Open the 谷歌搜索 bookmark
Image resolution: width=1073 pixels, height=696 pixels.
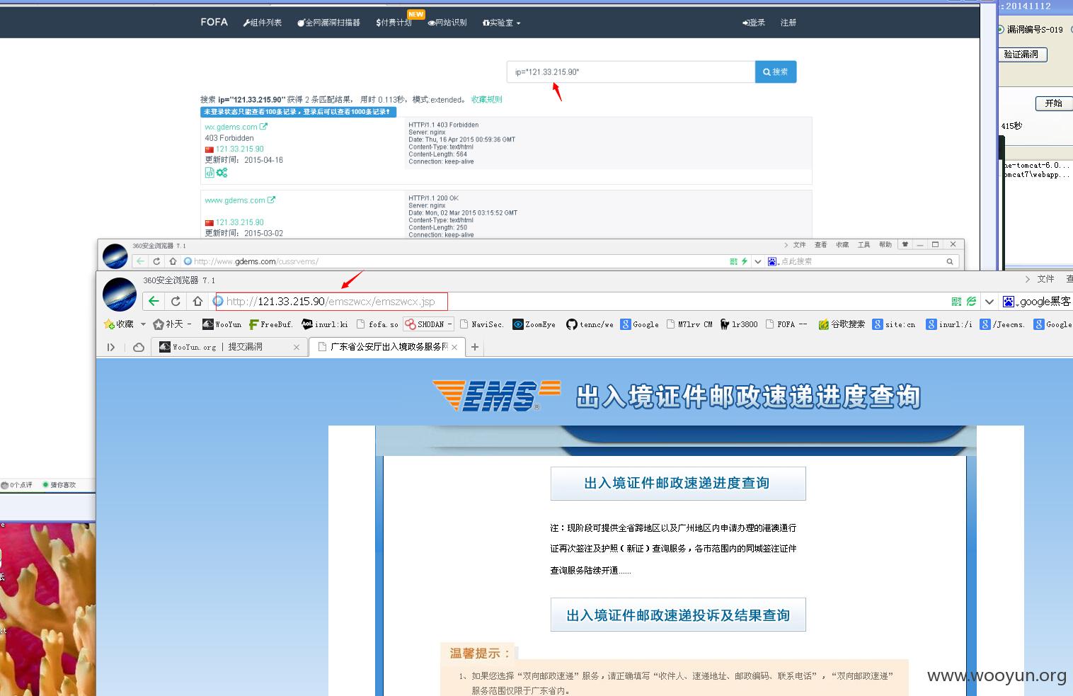842,324
